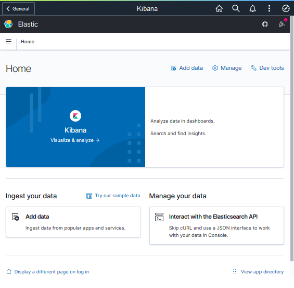Image resolution: width=294 pixels, height=288 pixels.
Task: Open the help lifebuoy menu
Action: (x=265, y=24)
